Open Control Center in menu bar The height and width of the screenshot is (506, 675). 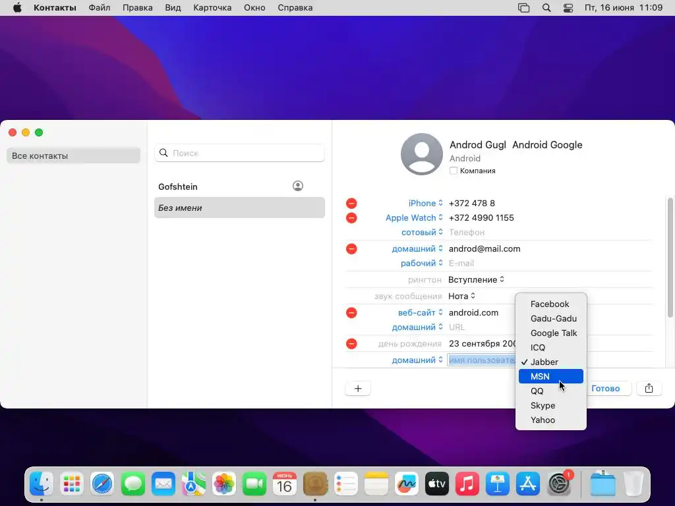(568, 8)
